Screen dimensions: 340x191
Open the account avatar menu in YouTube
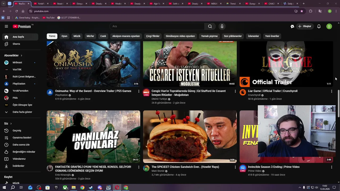329,26
